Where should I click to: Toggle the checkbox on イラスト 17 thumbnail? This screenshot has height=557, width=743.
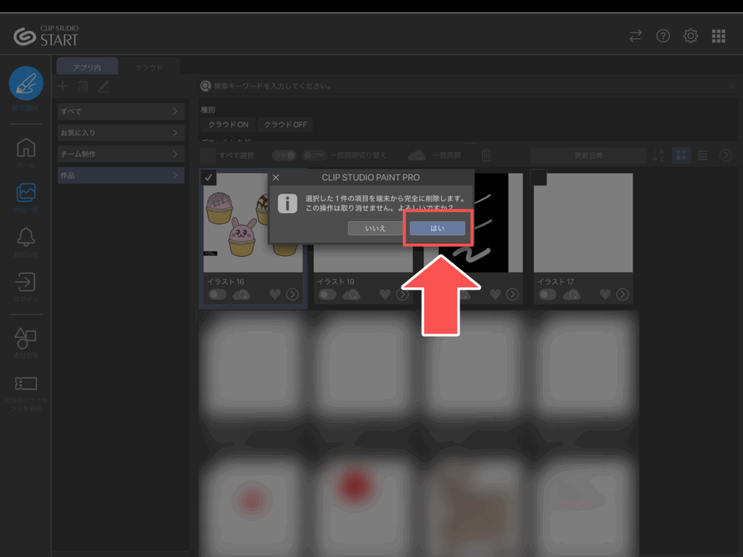click(x=539, y=178)
